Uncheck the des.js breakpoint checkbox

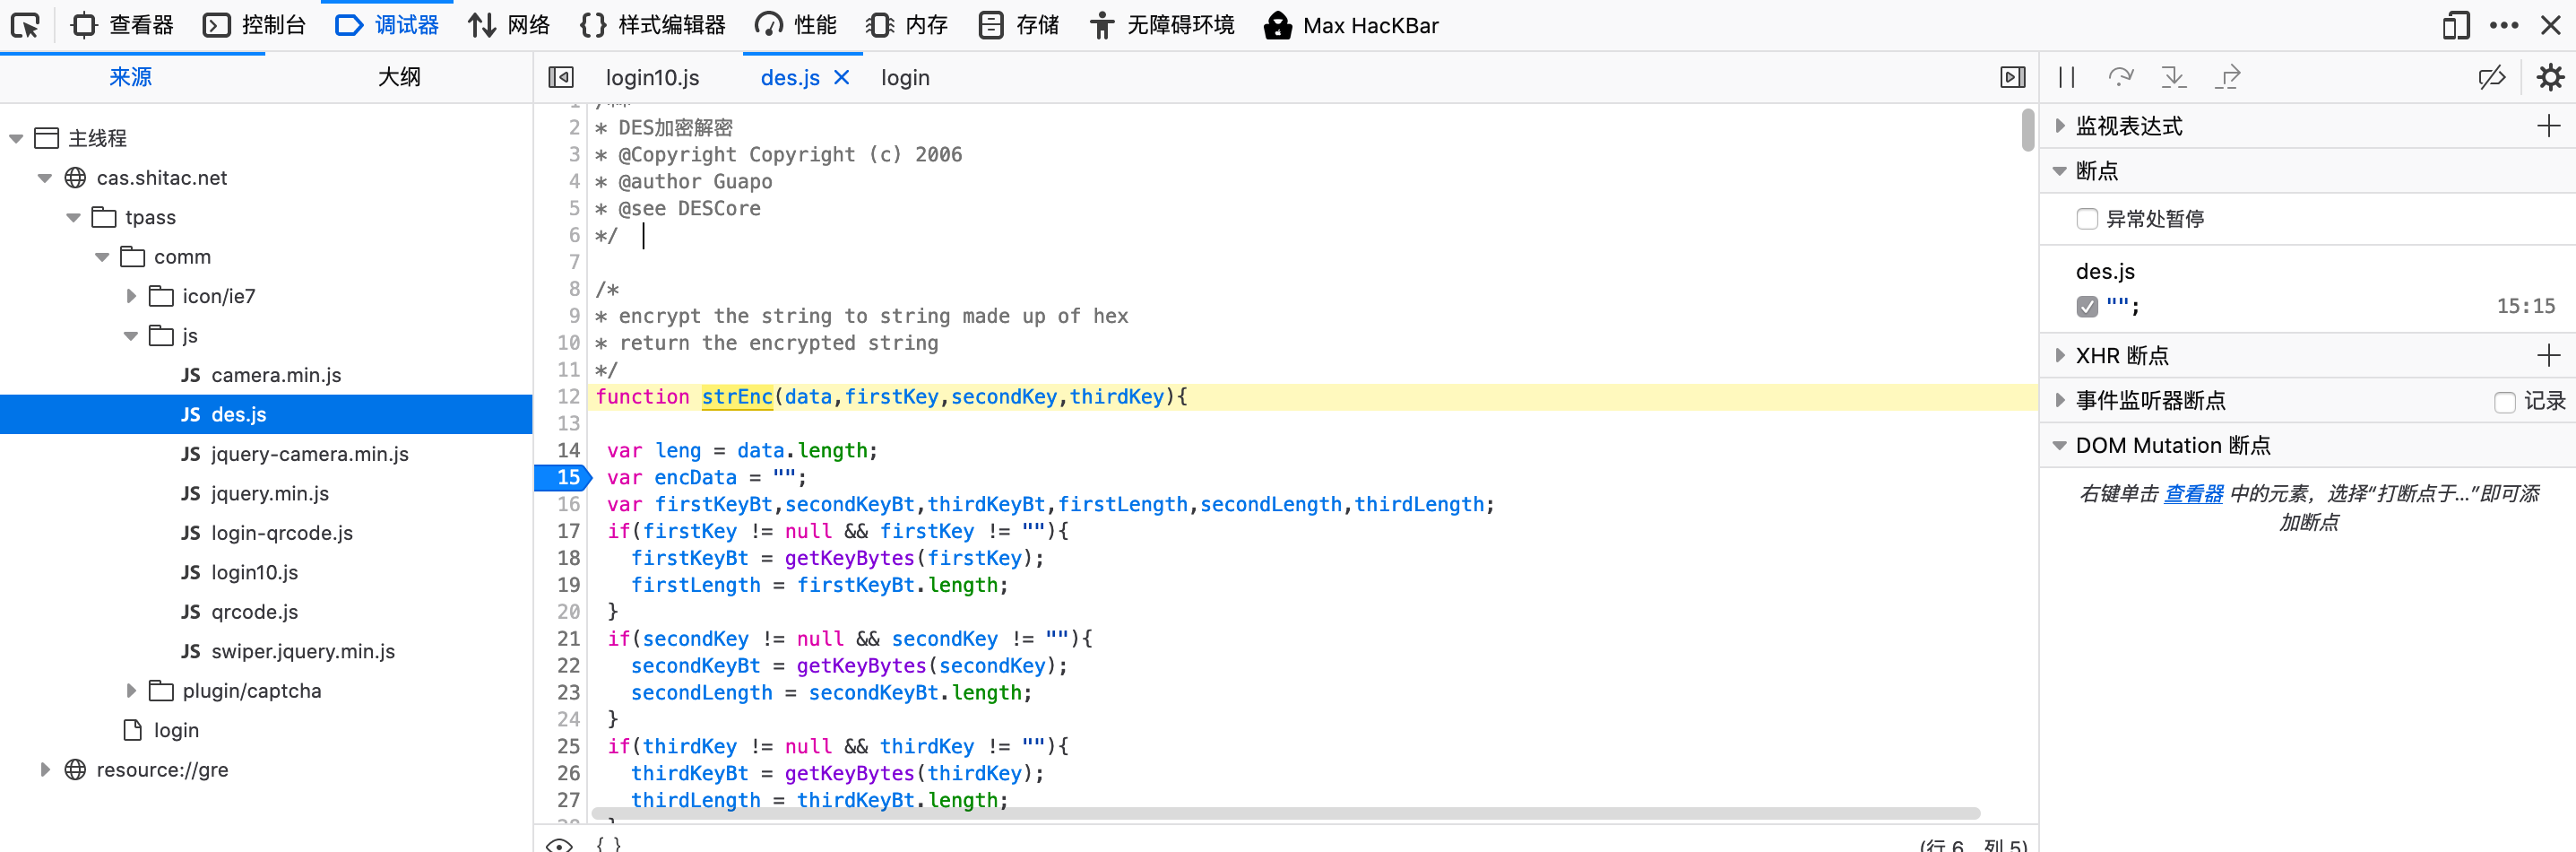[x=2087, y=307]
